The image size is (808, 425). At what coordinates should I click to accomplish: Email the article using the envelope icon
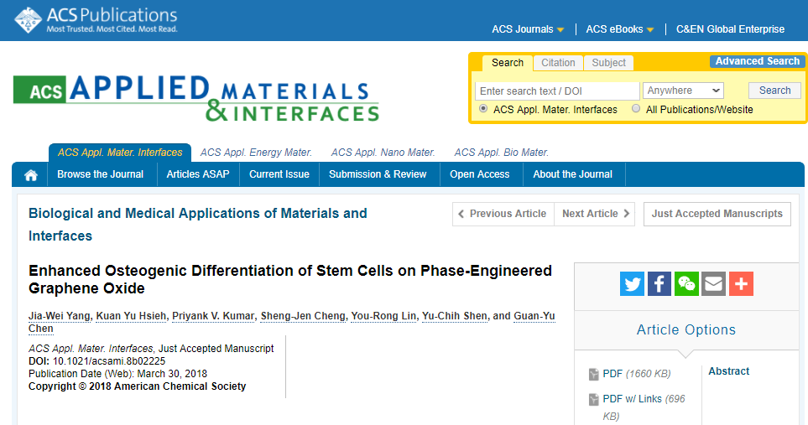(714, 283)
